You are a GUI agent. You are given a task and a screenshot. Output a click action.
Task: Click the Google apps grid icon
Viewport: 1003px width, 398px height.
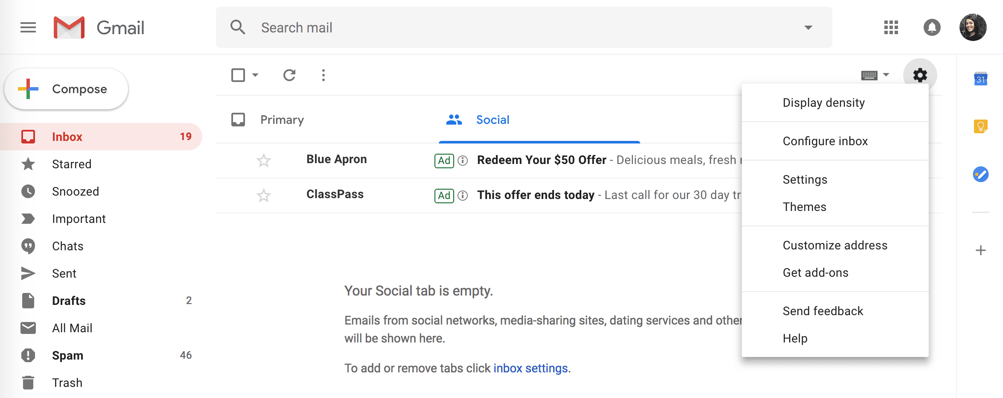click(x=891, y=28)
